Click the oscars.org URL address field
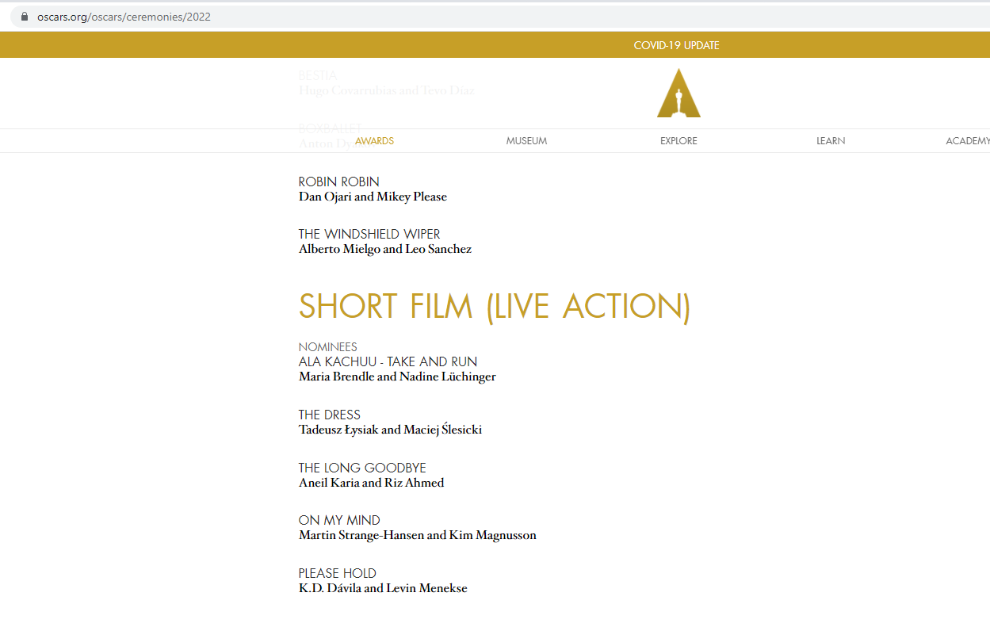This screenshot has height=627, width=990. 124,17
